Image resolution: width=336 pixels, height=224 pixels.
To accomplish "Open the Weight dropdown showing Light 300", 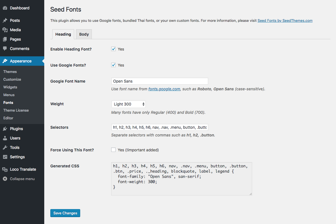I will (128, 104).
